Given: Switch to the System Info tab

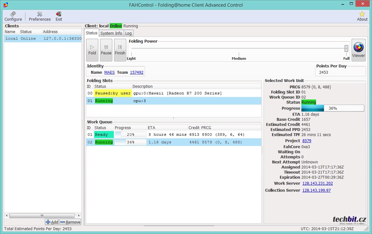Looking at the screenshot, I should [x=111, y=33].
